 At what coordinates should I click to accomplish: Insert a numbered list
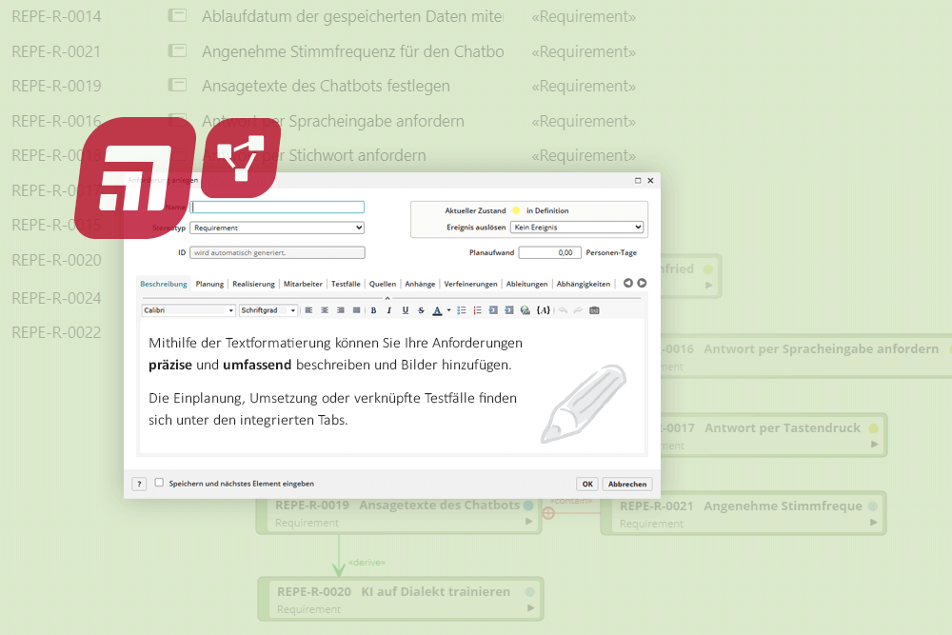[x=477, y=310]
